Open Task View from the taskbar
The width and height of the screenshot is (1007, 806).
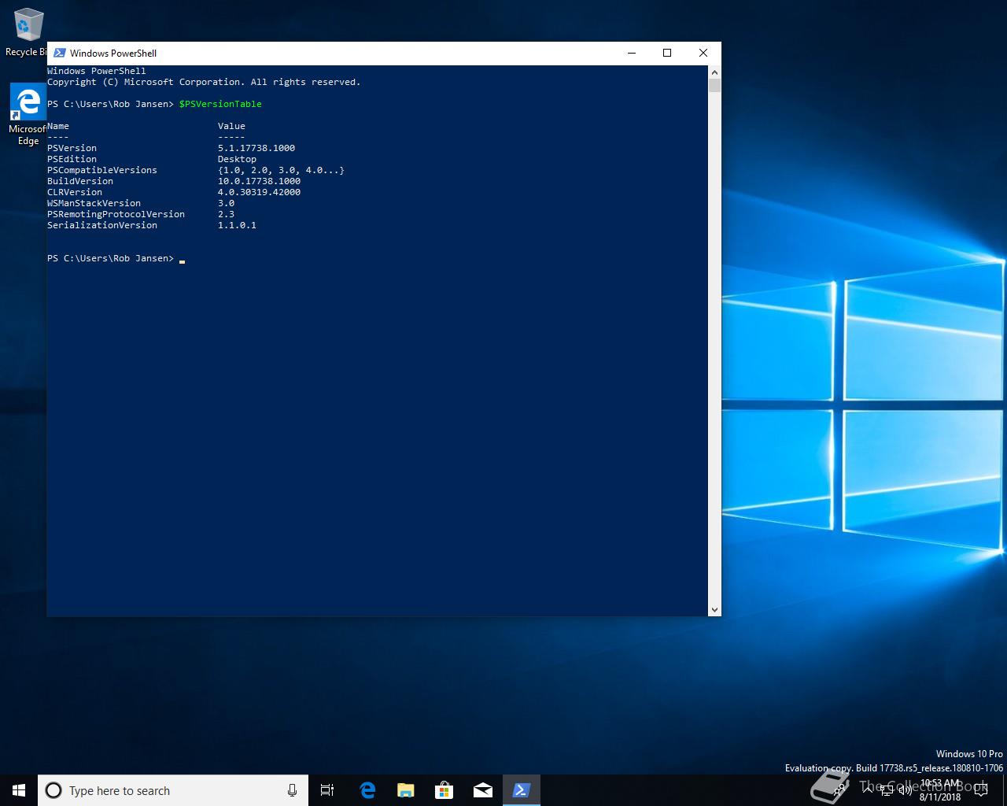point(327,790)
